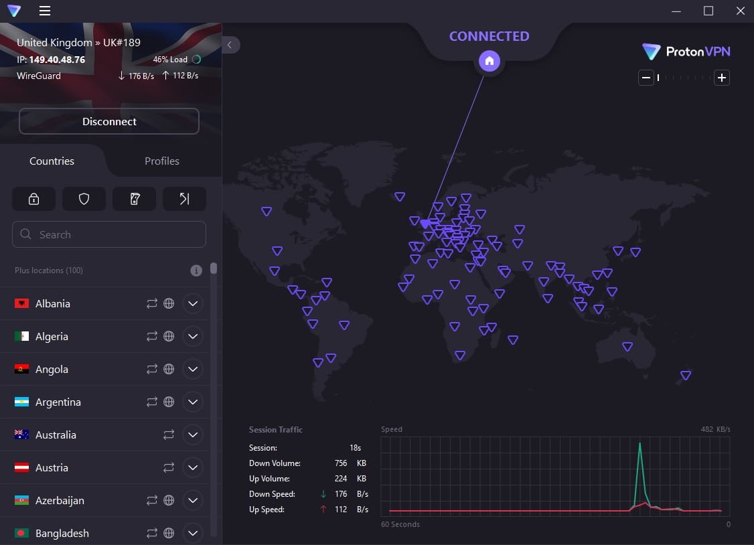Expand the Australia server list
Image resolution: width=754 pixels, height=545 pixels.
[x=193, y=435]
